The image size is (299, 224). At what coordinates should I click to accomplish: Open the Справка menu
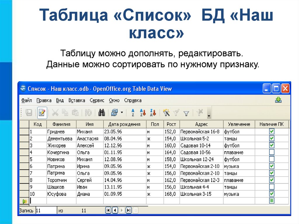[x=133, y=100]
